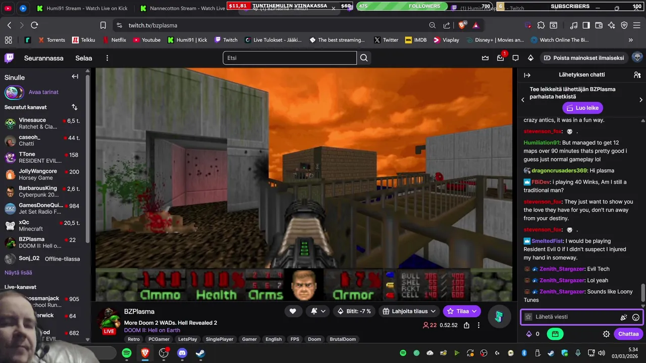Click DOOM II: Hell on Earth category link
This screenshot has height=363, width=646.
[152, 330]
